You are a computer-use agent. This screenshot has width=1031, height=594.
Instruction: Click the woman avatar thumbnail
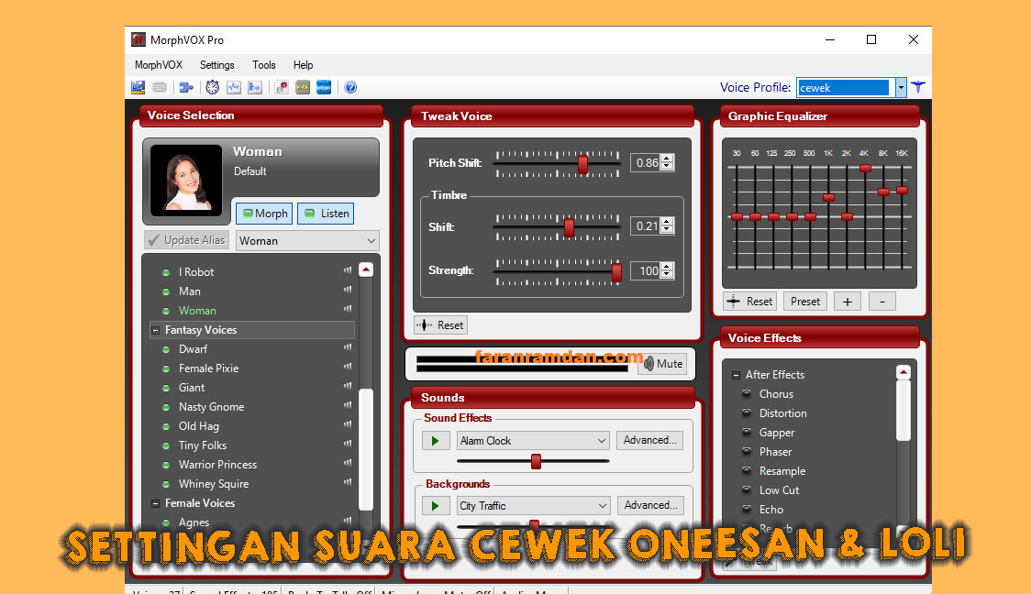click(186, 180)
